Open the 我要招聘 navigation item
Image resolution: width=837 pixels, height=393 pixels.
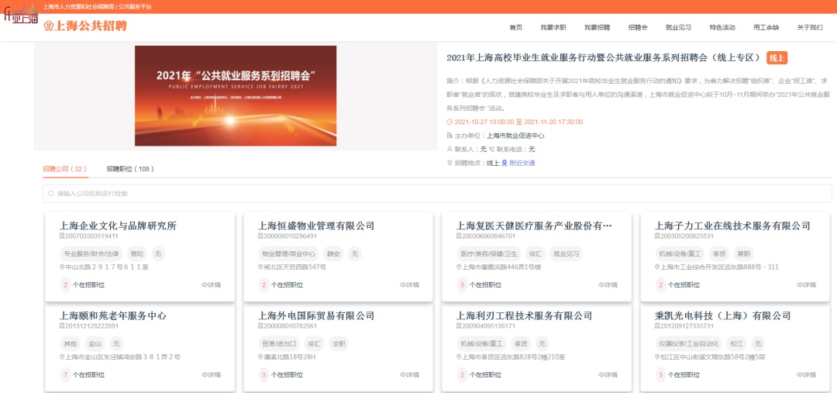coord(597,28)
